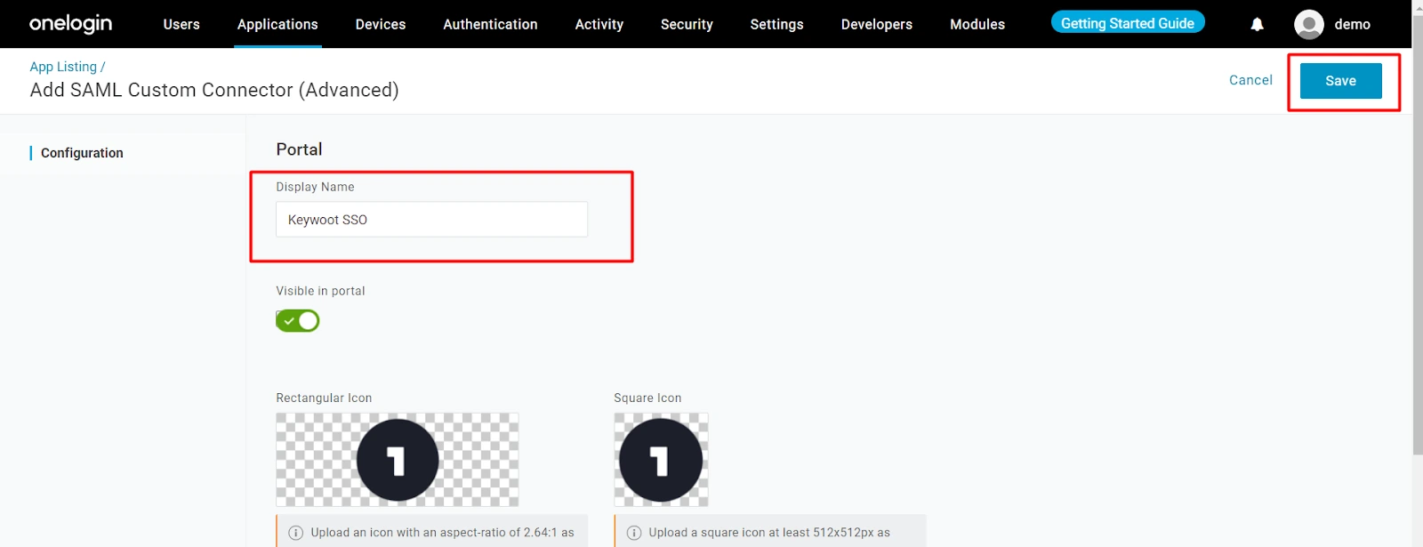The width and height of the screenshot is (1423, 547).
Task: Click the Display Name input field
Action: 431,220
